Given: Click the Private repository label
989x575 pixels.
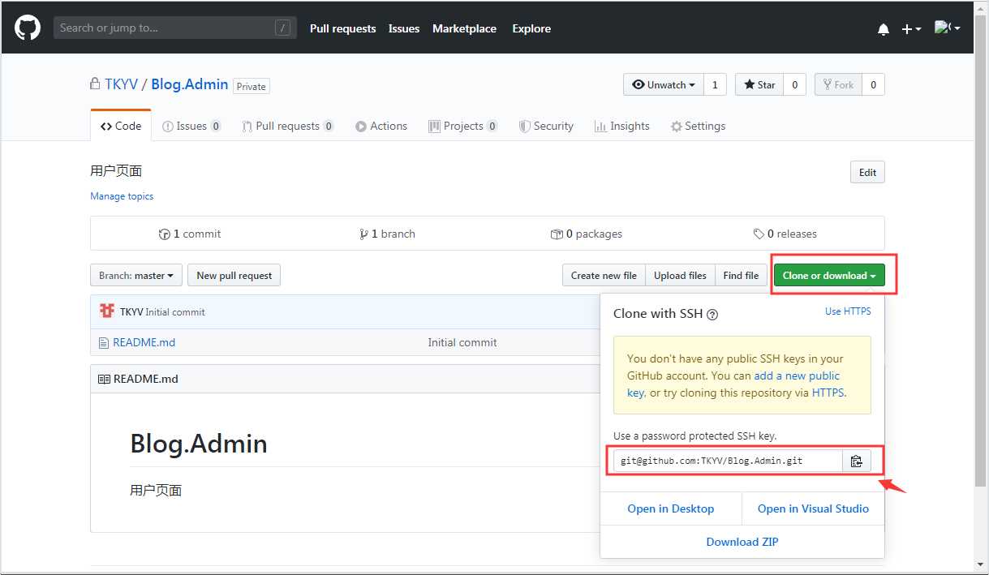Looking at the screenshot, I should point(252,86).
